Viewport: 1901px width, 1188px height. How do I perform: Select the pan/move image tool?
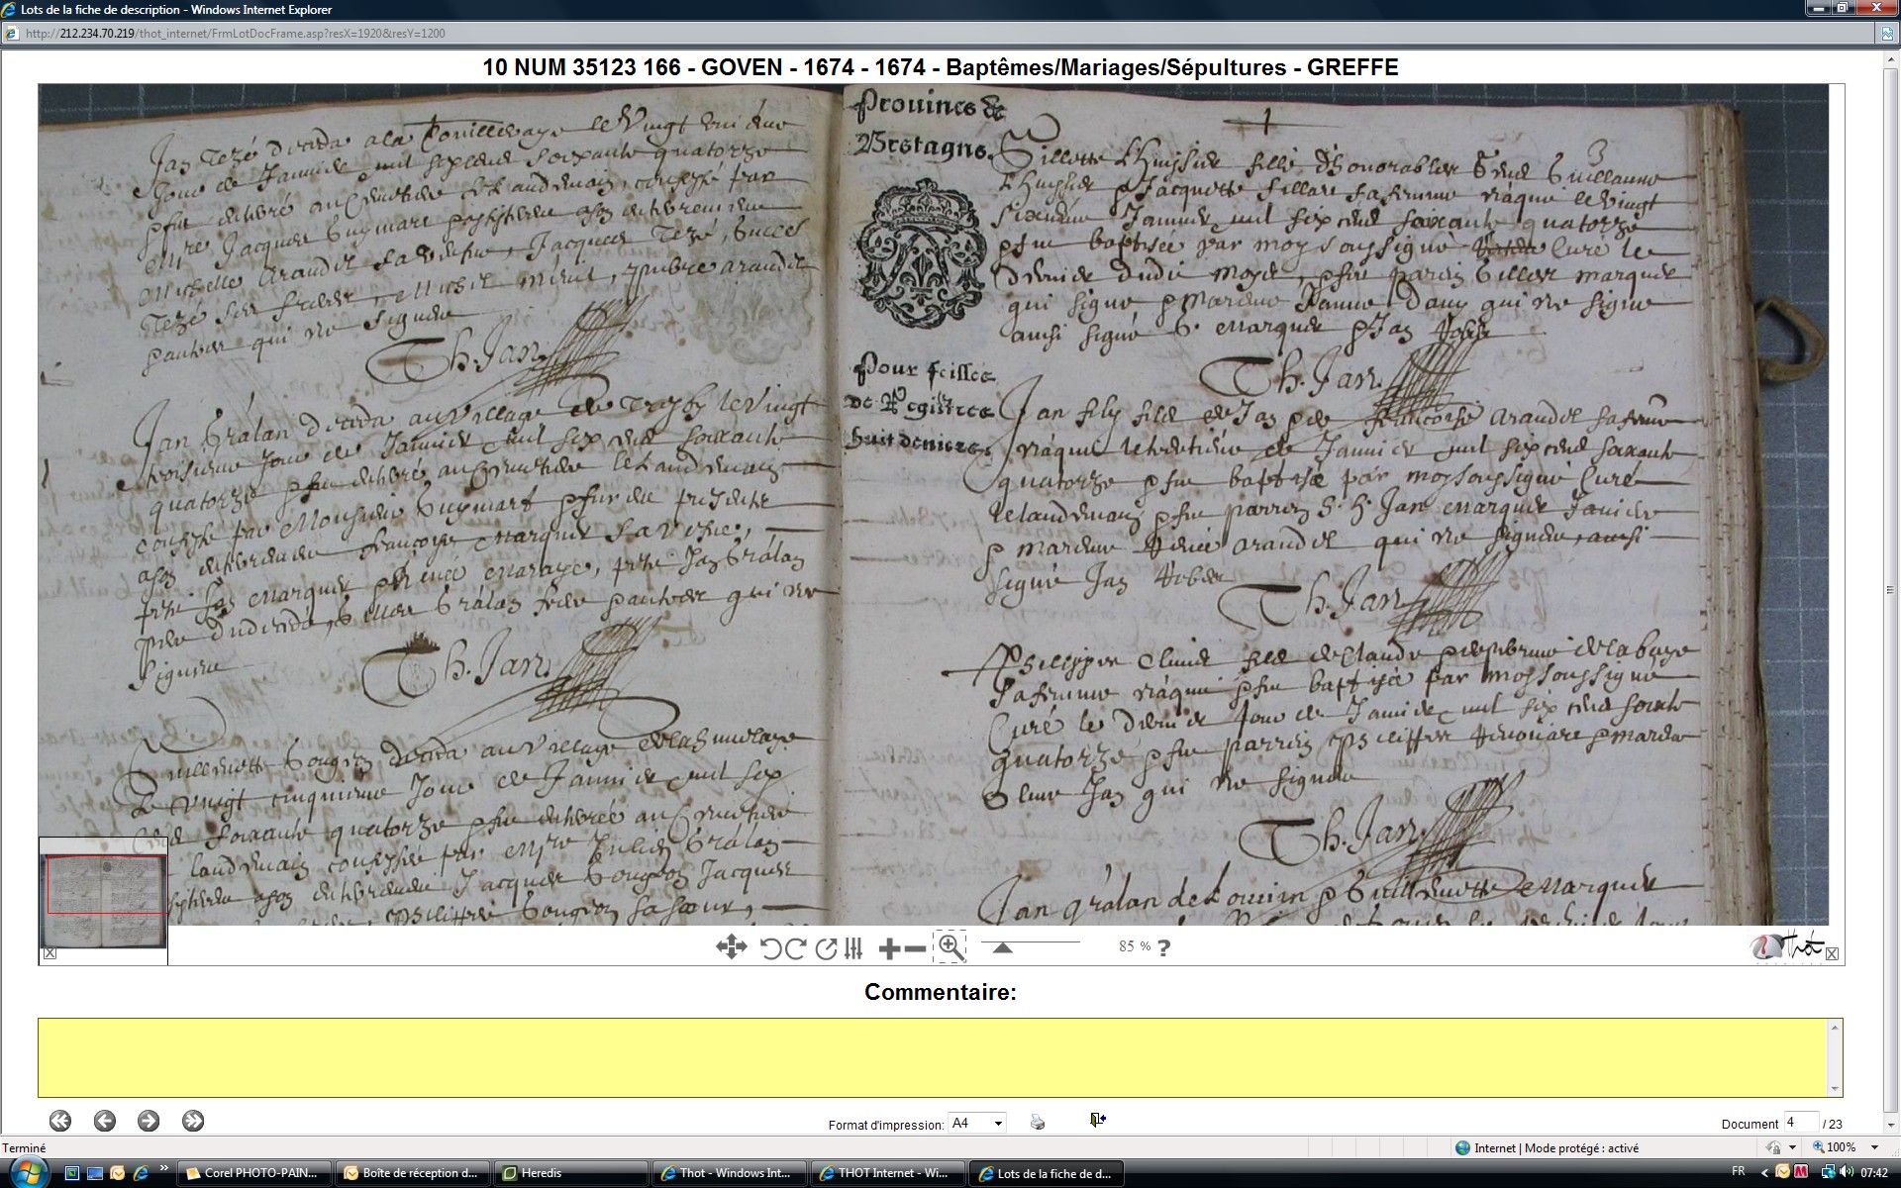[731, 947]
